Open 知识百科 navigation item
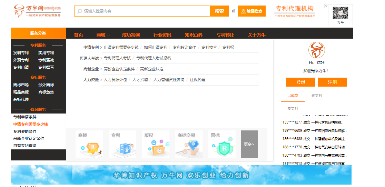This screenshot has width=385, height=187. tap(194, 35)
